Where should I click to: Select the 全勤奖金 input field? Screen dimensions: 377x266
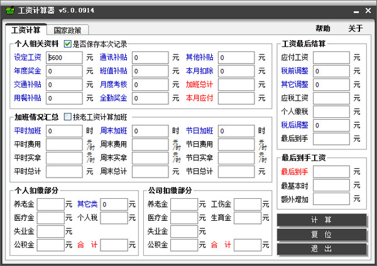(x=150, y=98)
